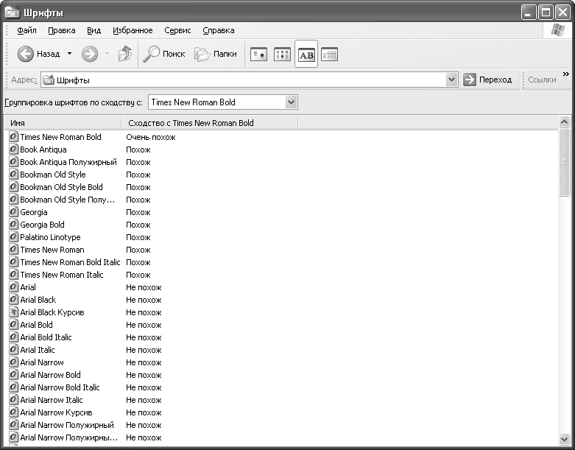Click the scrollbar up arrow
Screen dimensions: 575x450
564,122
